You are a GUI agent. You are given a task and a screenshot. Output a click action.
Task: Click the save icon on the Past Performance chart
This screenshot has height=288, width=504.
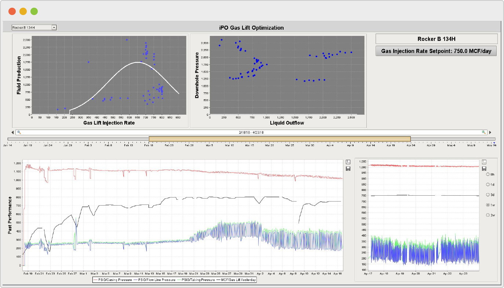click(x=348, y=169)
